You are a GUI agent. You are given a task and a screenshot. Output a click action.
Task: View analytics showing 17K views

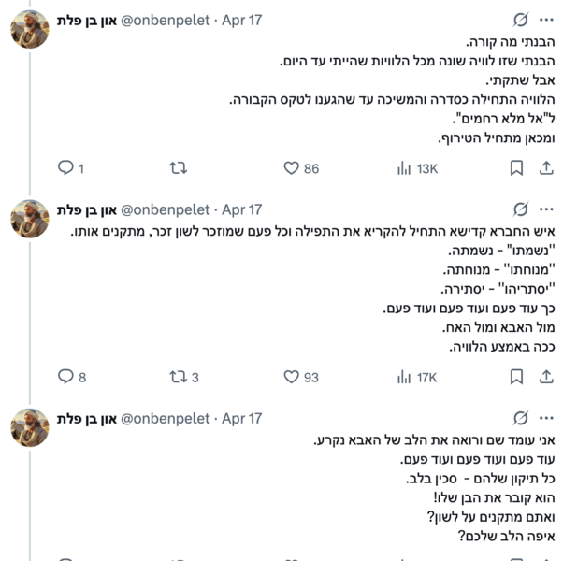pyautogui.click(x=417, y=377)
